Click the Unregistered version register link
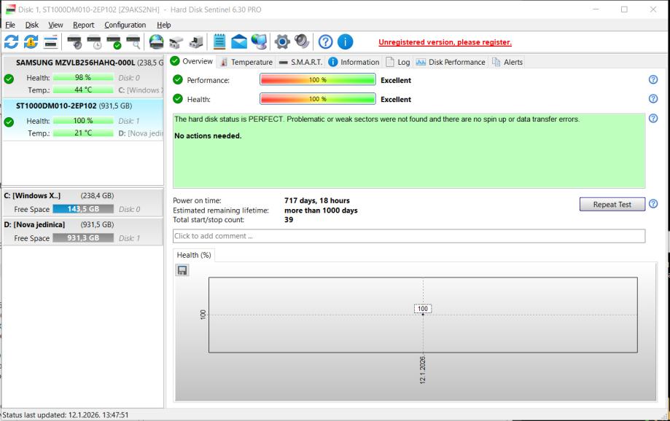The height and width of the screenshot is (421, 670). click(x=445, y=42)
